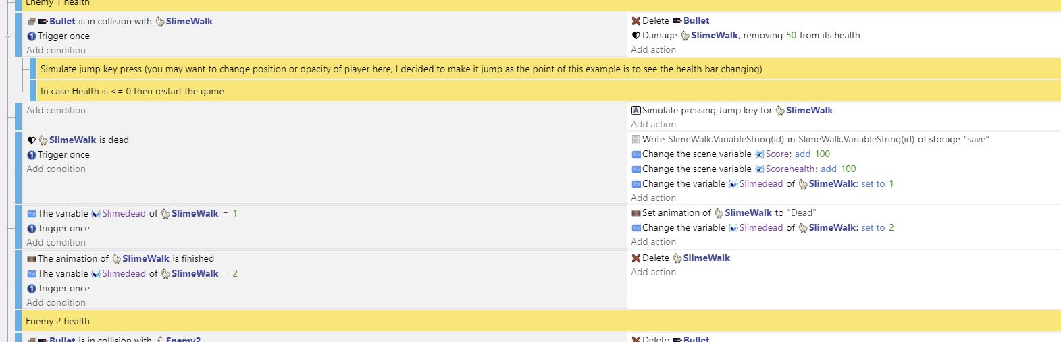The height and width of the screenshot is (342, 1061).
Task: Click the red X Delete SlimeWalk action icon
Action: point(636,258)
